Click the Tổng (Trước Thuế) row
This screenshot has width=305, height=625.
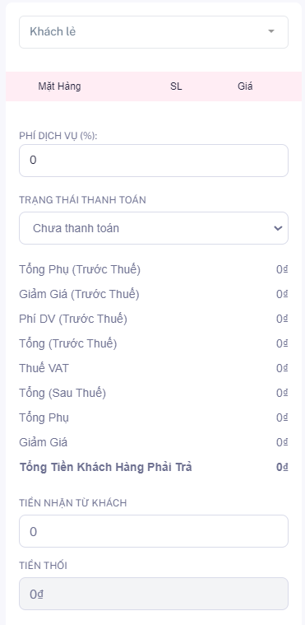tap(153, 344)
